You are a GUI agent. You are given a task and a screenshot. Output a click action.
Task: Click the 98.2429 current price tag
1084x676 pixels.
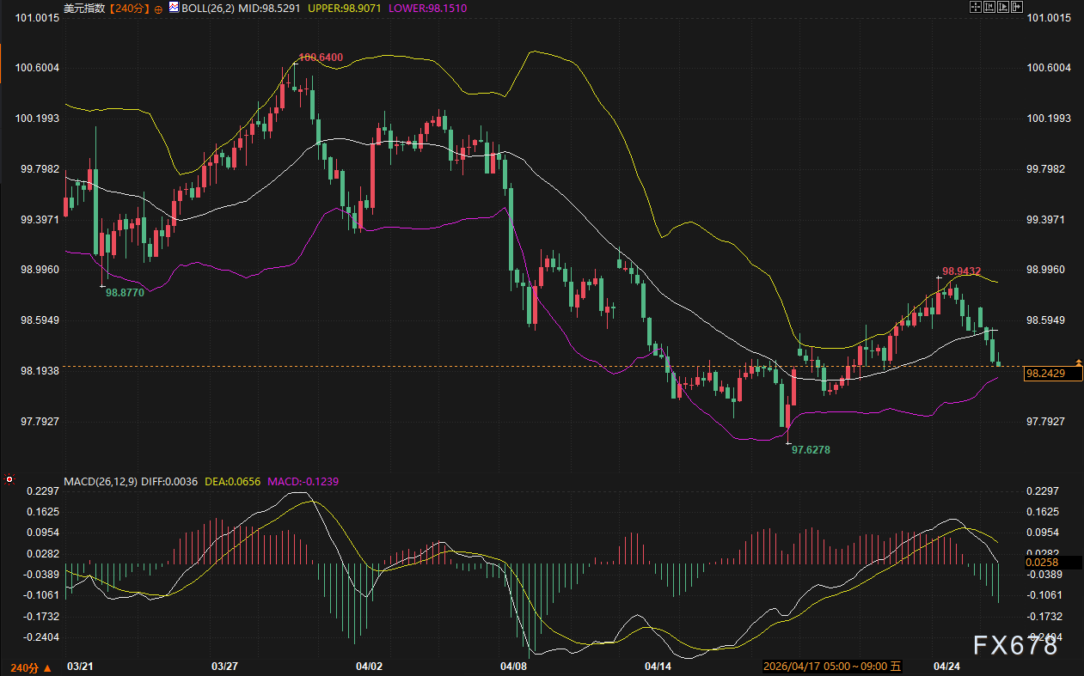(1046, 374)
